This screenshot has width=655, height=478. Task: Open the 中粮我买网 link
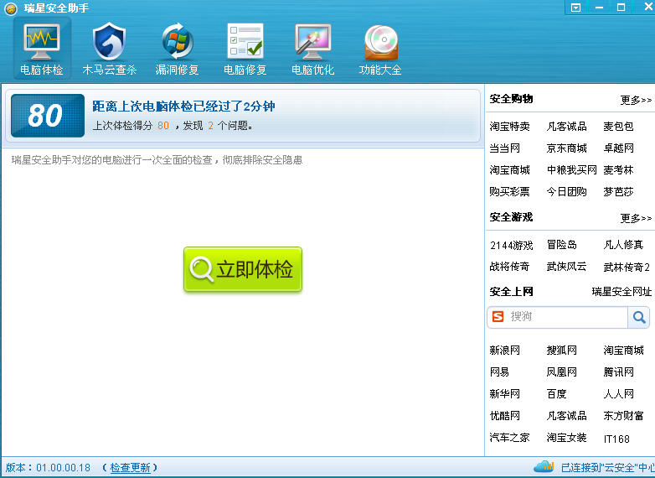[572, 169]
